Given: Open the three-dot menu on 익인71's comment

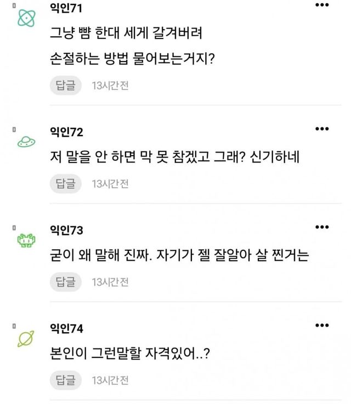Looking at the screenshot, I should tap(322, 5).
